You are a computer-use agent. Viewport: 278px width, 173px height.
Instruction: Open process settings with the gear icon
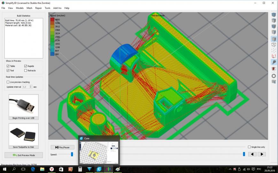click(274, 76)
